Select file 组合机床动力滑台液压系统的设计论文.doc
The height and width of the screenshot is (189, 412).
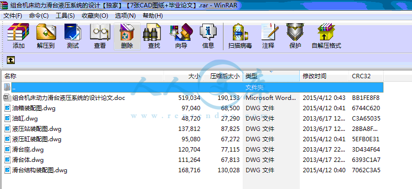click(x=68, y=98)
